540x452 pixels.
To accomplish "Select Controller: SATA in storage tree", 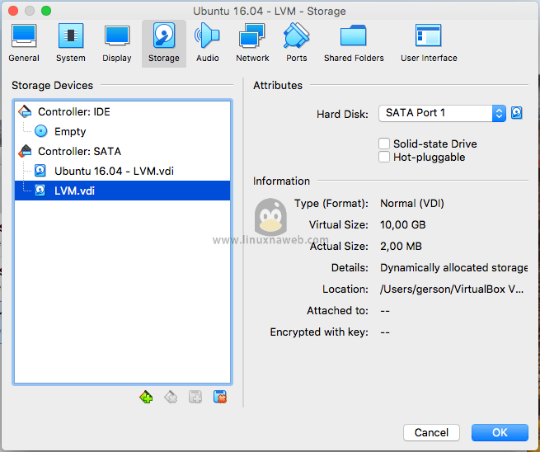I will click(122, 151).
